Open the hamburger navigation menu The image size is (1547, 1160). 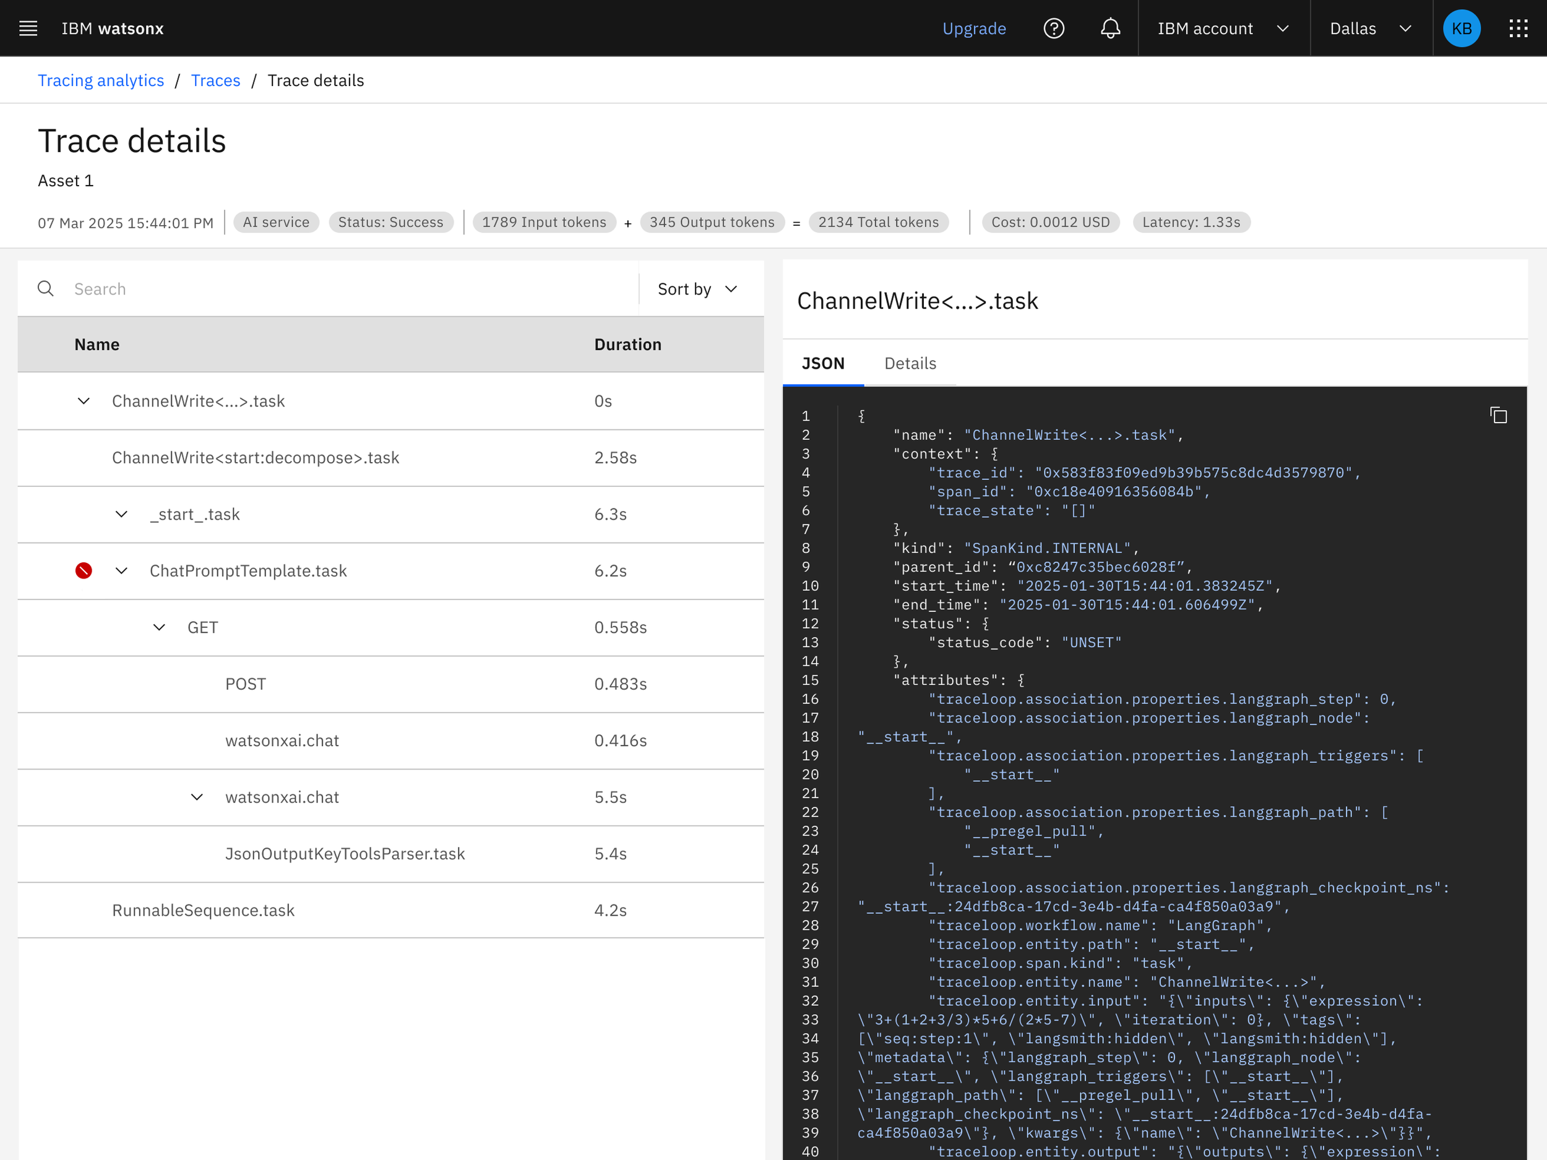28,28
